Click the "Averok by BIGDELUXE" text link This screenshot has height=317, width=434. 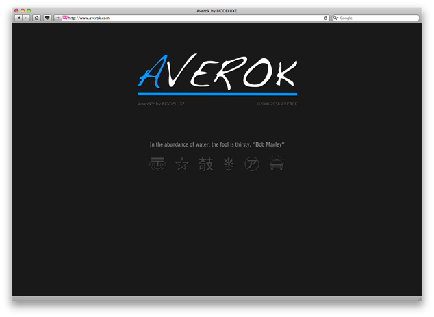tap(162, 104)
